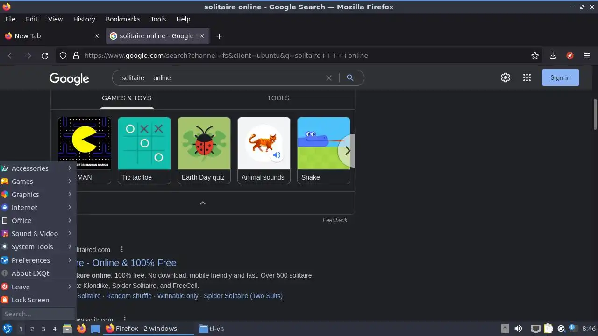This screenshot has height=336, width=598.
Task: Expand the Office menu category
Action: tap(37, 221)
